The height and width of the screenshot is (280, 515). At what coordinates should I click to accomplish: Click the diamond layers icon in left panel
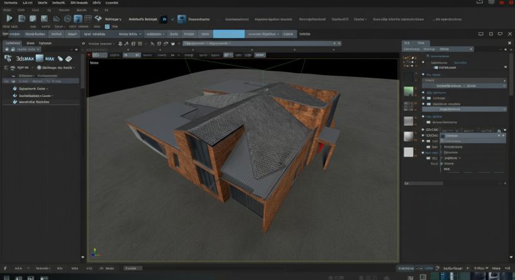coord(69,58)
